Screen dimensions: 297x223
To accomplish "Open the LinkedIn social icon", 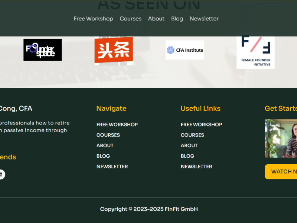I will (1, 174).
